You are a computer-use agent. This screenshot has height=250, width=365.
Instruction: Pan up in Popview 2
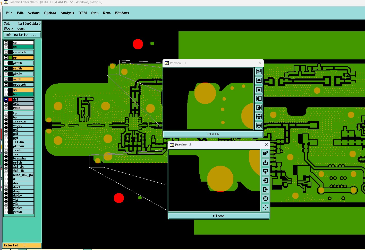coord(265,162)
